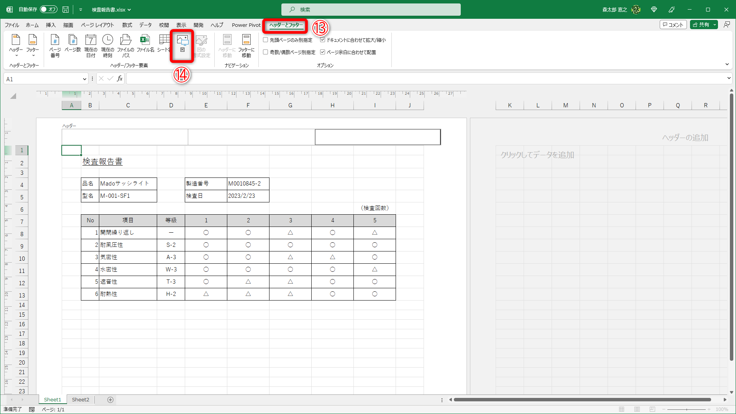Viewport: 736px width, 414px height.
Task: Insert the Number of Pages (ページ数) element
Action: tap(72, 43)
